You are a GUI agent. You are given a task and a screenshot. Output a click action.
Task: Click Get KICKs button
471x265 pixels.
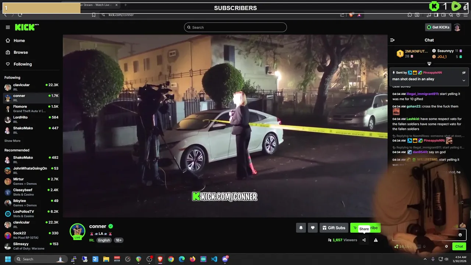[438, 27]
